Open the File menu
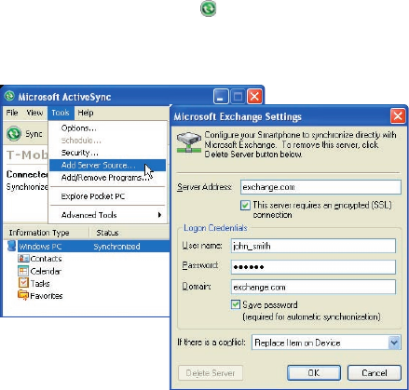 12,113
